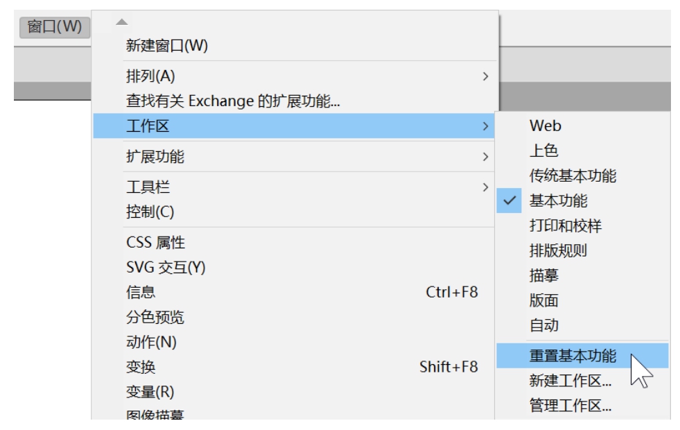Screen dimensions: 680x430
Task: Expand the 工作区 submenu
Action: pos(148,126)
